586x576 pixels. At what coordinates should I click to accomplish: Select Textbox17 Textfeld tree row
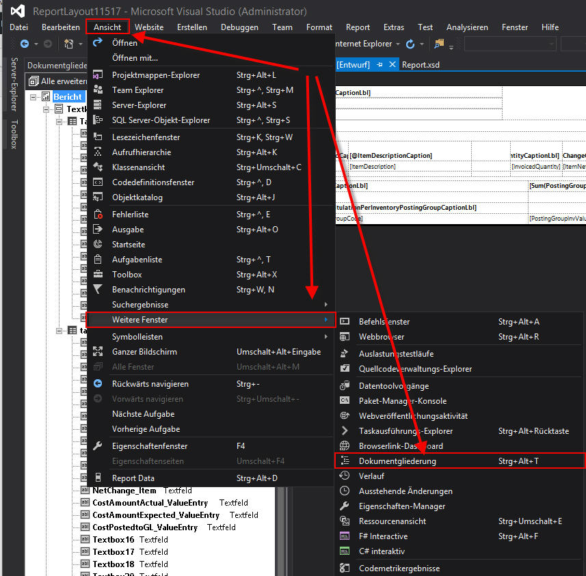click(x=124, y=551)
